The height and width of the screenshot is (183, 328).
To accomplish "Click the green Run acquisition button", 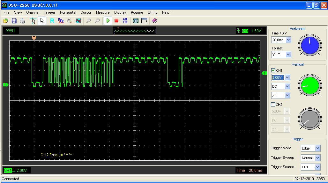I will pos(108,21).
